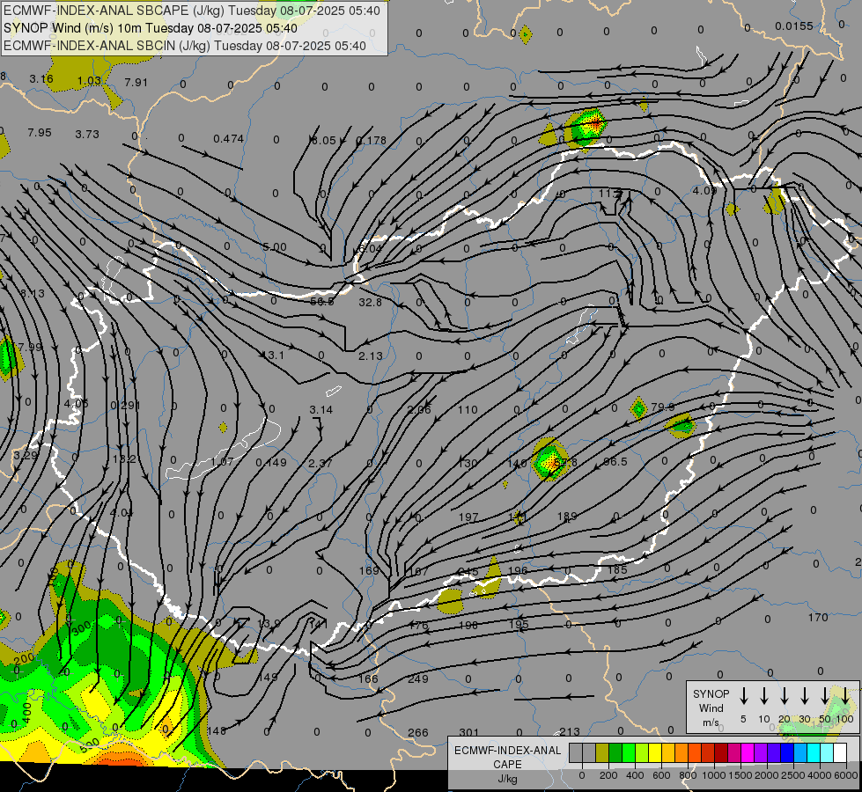Image resolution: width=862 pixels, height=792 pixels.
Task: Click the map value 0.178
Action: [371, 141]
